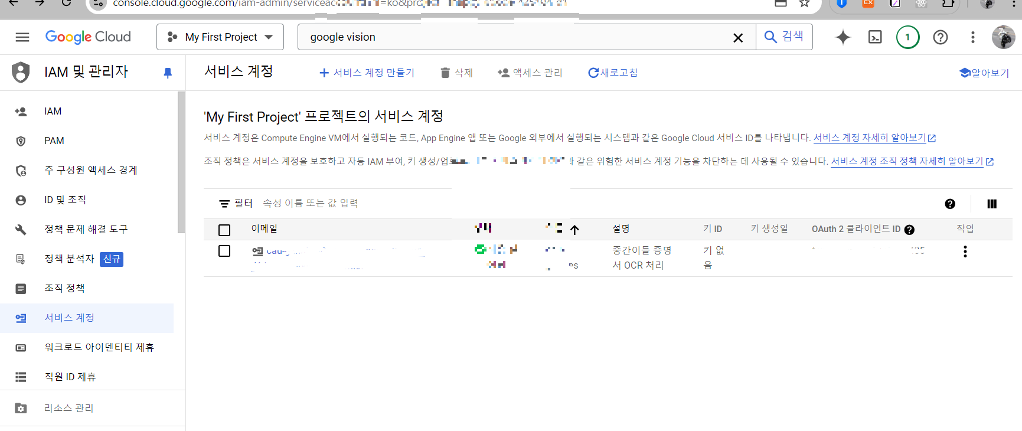
Task: Open table help question mark icon
Action: click(x=950, y=204)
